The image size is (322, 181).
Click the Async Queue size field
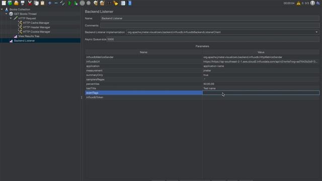(213, 39)
